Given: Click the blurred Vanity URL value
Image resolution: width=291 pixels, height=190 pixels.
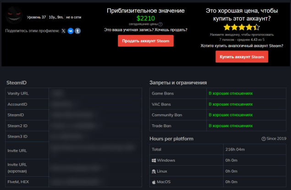Looking at the screenshot, I should pos(58,93).
